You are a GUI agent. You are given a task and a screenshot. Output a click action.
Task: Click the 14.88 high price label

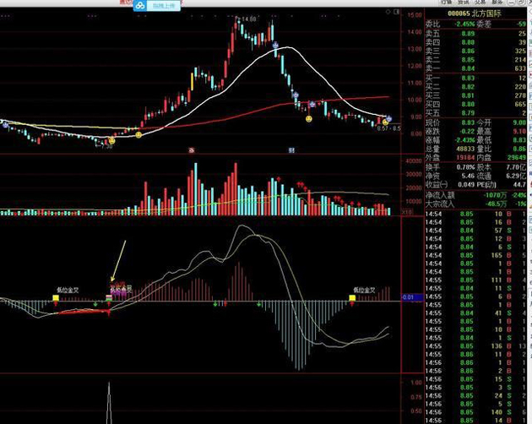click(249, 19)
